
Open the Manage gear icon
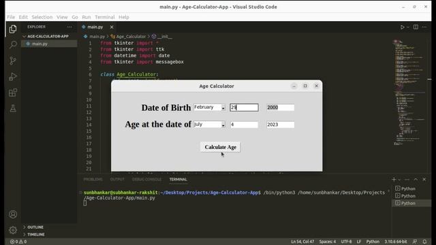(13, 230)
